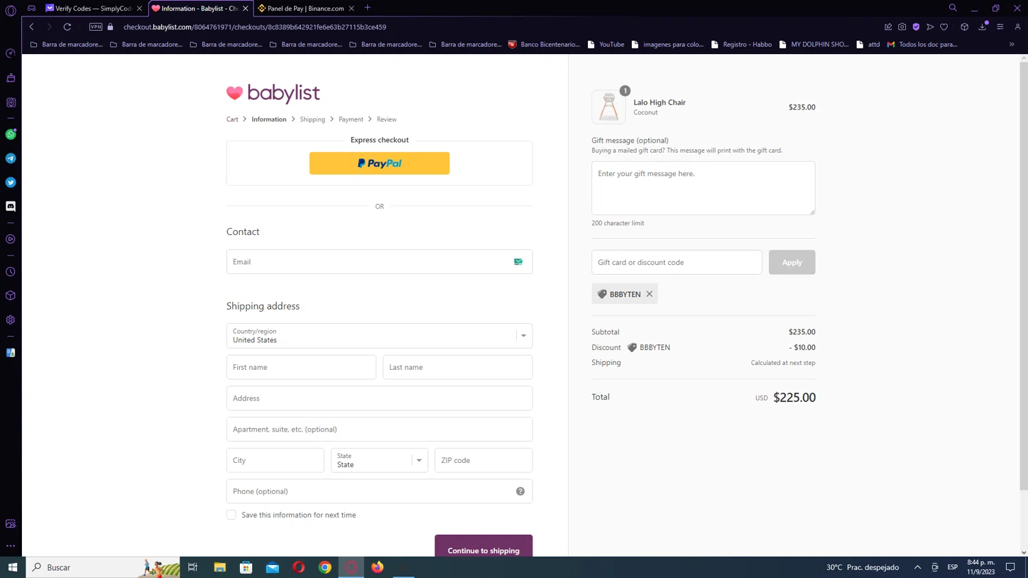Open Firefox from the Windows taskbar

point(378,567)
